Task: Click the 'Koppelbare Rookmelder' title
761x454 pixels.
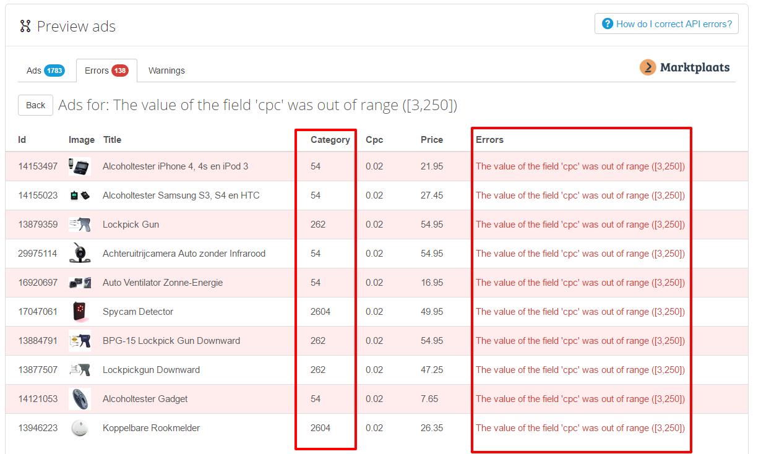Action: pos(152,428)
